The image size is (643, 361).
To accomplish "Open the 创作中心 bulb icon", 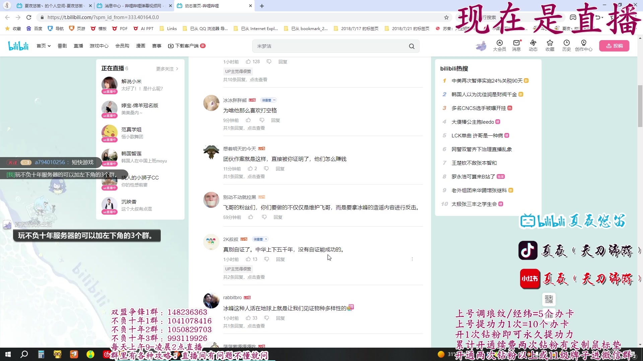I will pos(584,45).
